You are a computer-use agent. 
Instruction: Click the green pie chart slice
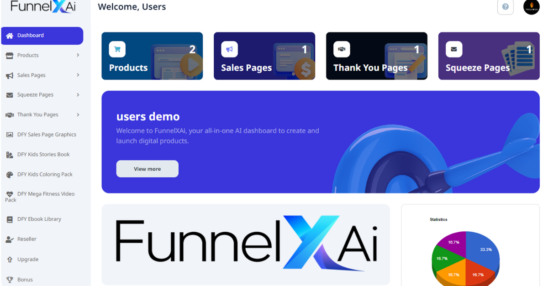point(442,259)
